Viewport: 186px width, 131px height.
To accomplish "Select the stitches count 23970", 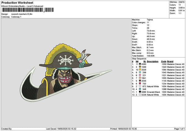I will point(181,2).
